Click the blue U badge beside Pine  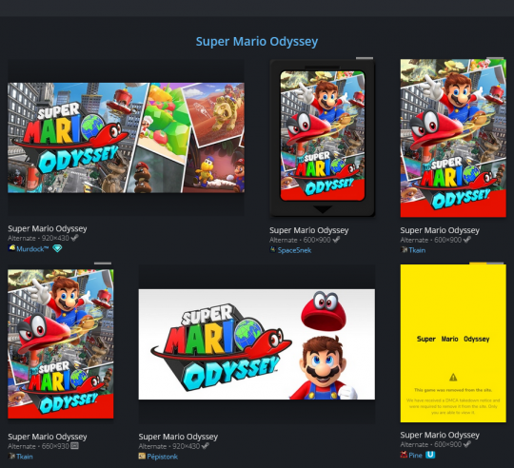click(430, 455)
